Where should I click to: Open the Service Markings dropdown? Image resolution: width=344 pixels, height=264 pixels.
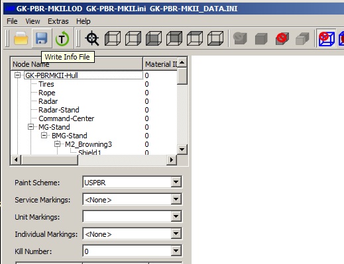pos(176,199)
